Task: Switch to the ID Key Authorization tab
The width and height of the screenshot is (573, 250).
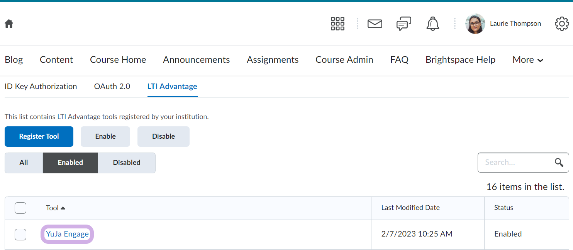Action: click(41, 86)
